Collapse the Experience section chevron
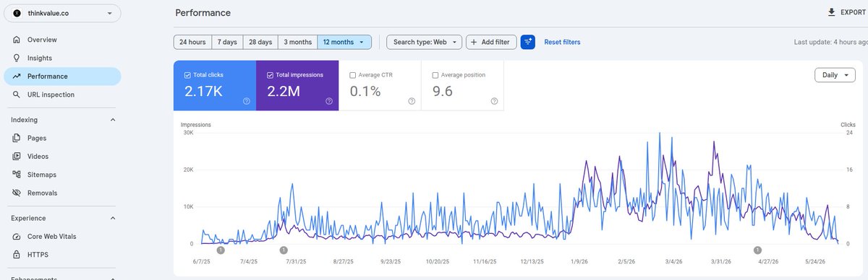Viewport: 868px width, 280px height. 112,218
